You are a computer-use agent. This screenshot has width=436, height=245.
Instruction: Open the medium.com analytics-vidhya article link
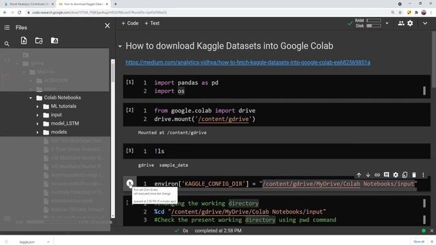tap(248, 62)
